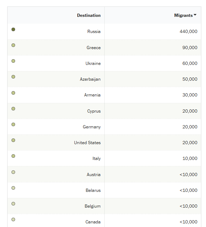Image resolution: width=206 pixels, height=227 pixels.
Task: Click Belarus's <10,000 migrants value
Action: (x=188, y=190)
